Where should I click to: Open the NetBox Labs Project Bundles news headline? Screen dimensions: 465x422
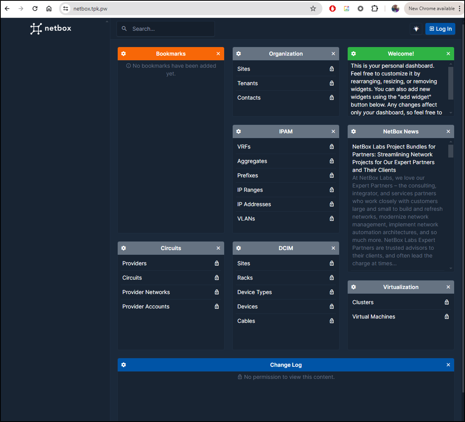click(x=394, y=158)
